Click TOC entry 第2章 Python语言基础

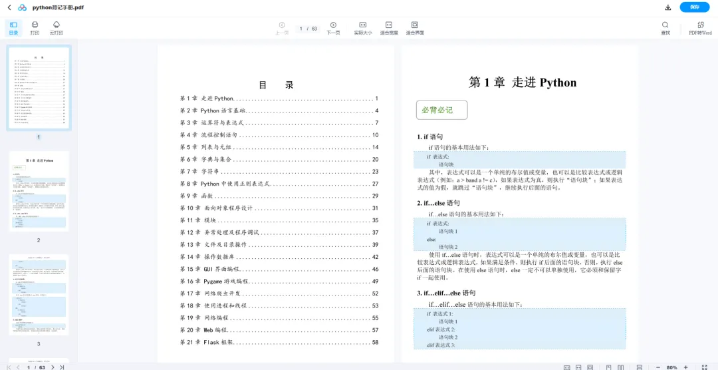[x=279, y=110]
